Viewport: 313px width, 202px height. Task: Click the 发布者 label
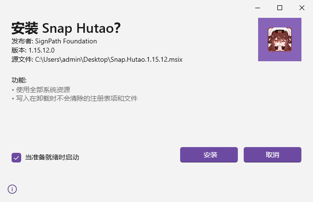[22, 41]
